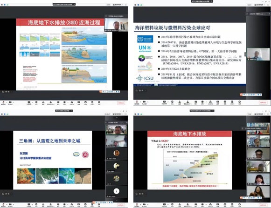Show more participants with 三角洲 window's down chevron
Image resolution: width=271 pixels, height=208 pixels.
pos(117,201)
